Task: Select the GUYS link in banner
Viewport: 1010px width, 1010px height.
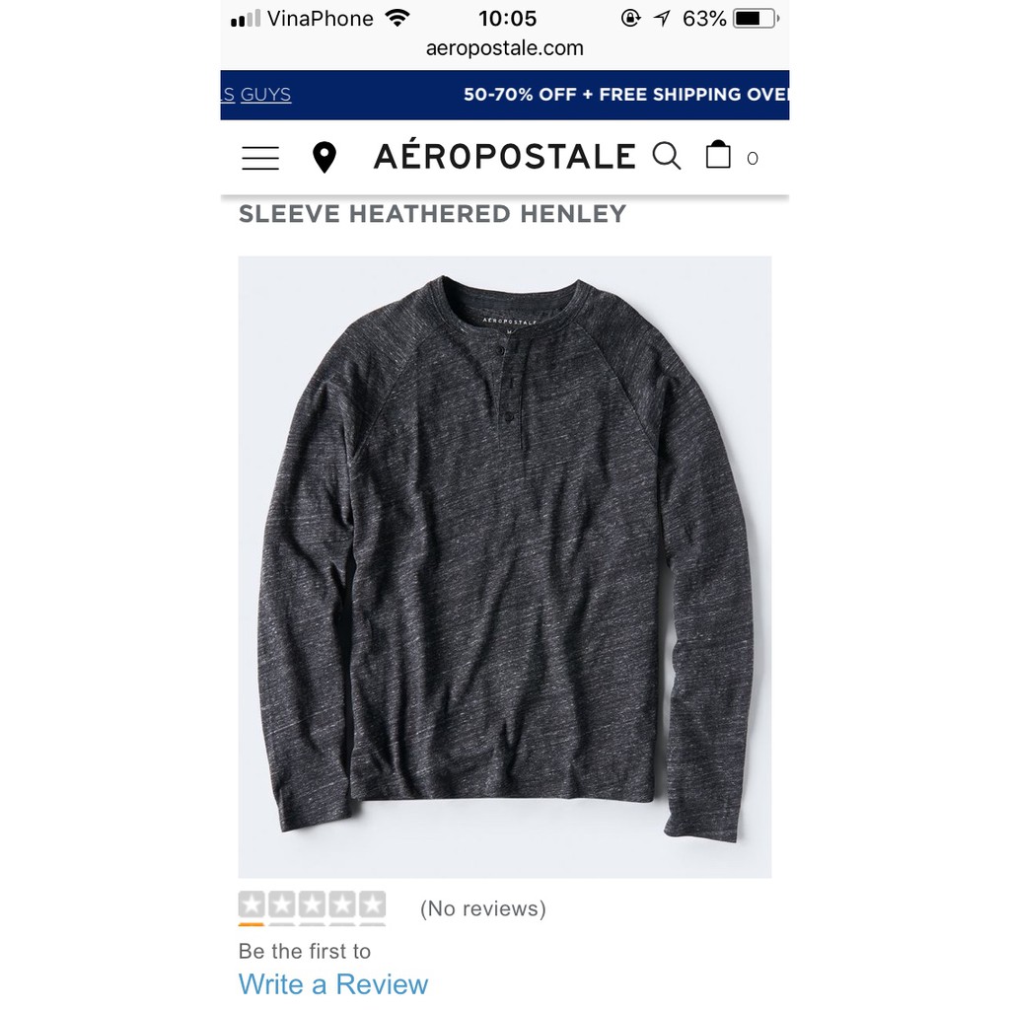Action: pos(265,95)
